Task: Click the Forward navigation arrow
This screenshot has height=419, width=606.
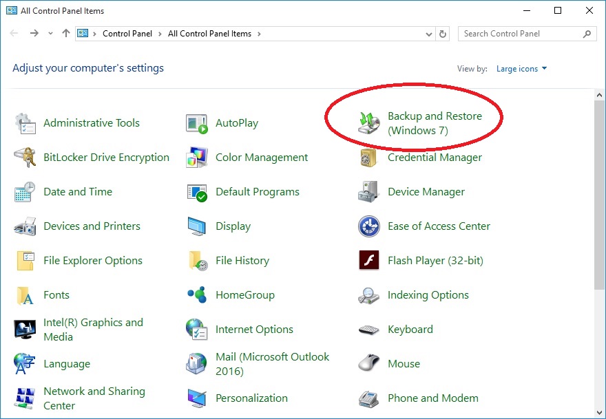Action: coord(34,34)
